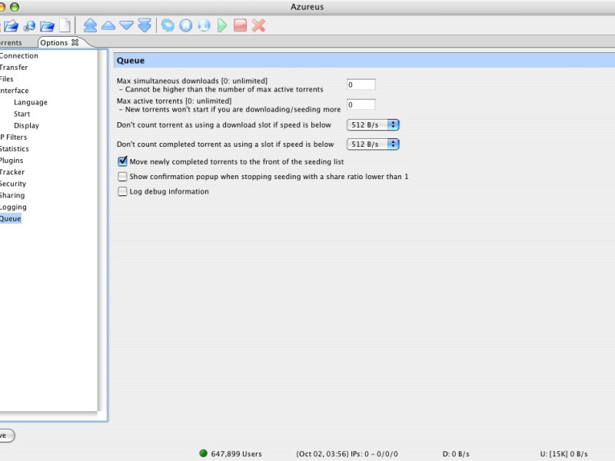
Task: Click the D: 0 B/s download speed
Action: click(456, 453)
